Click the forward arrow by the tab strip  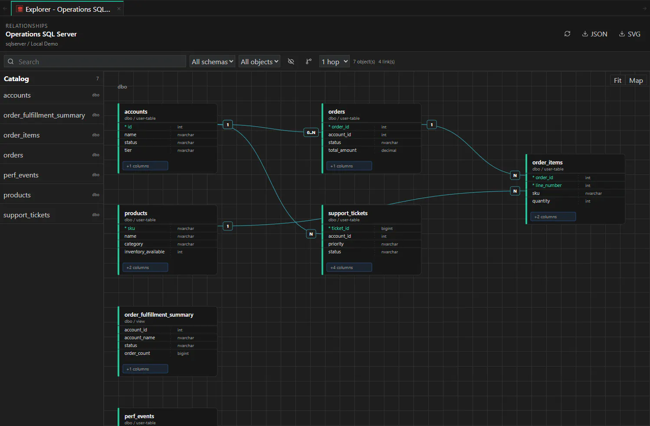click(x=644, y=9)
